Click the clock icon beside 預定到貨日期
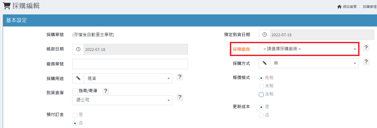 pos(264,35)
